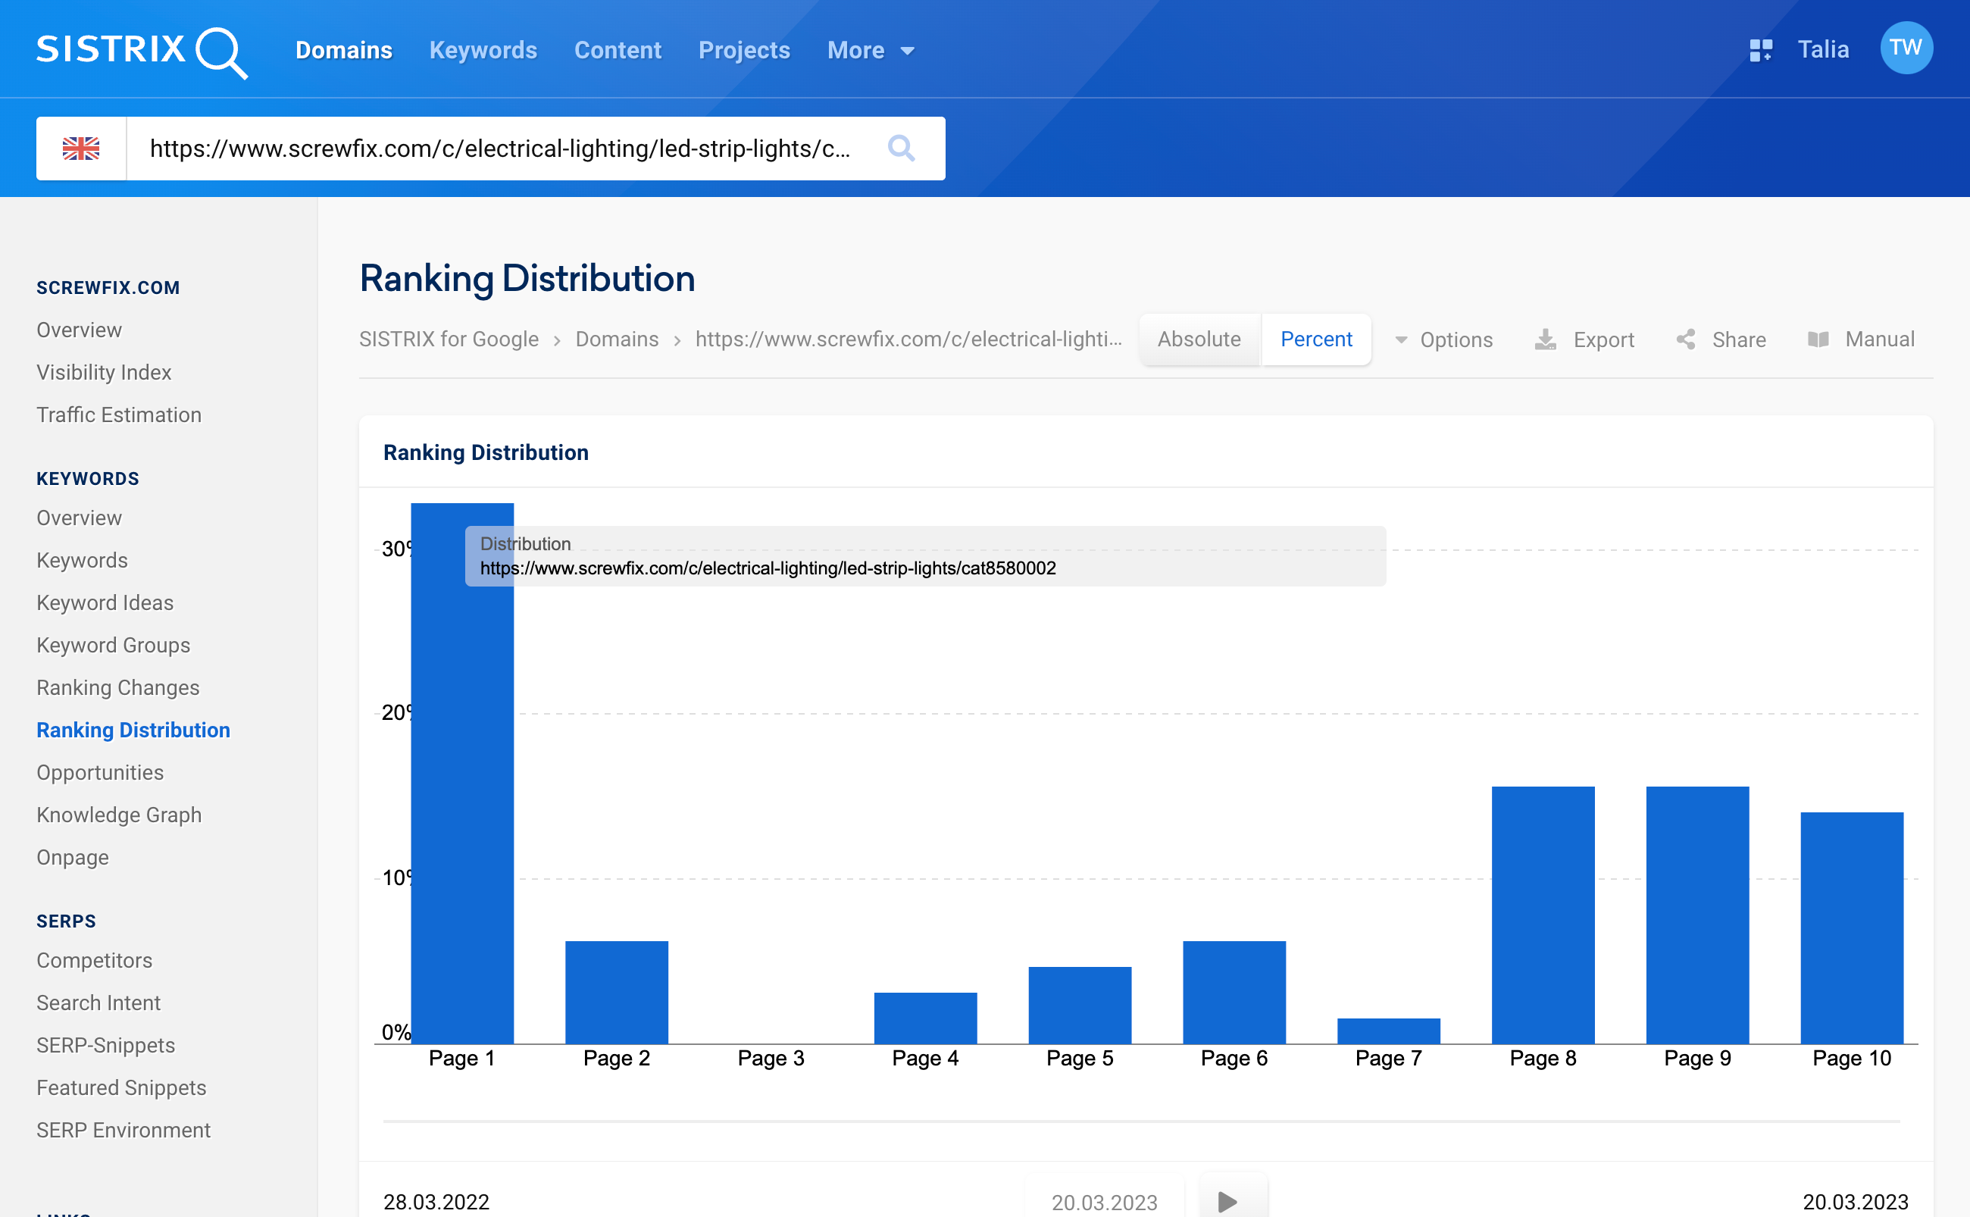Select the Keywords menu tab
1970x1217 pixels.
pos(483,51)
